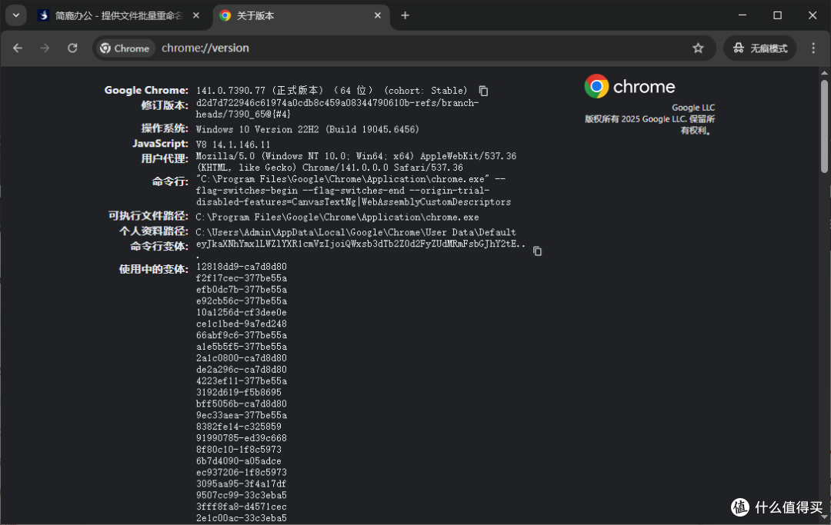The height and width of the screenshot is (525, 831).
Task: Click variation 12818dd9-ca7d8d80
Action: 241,267
